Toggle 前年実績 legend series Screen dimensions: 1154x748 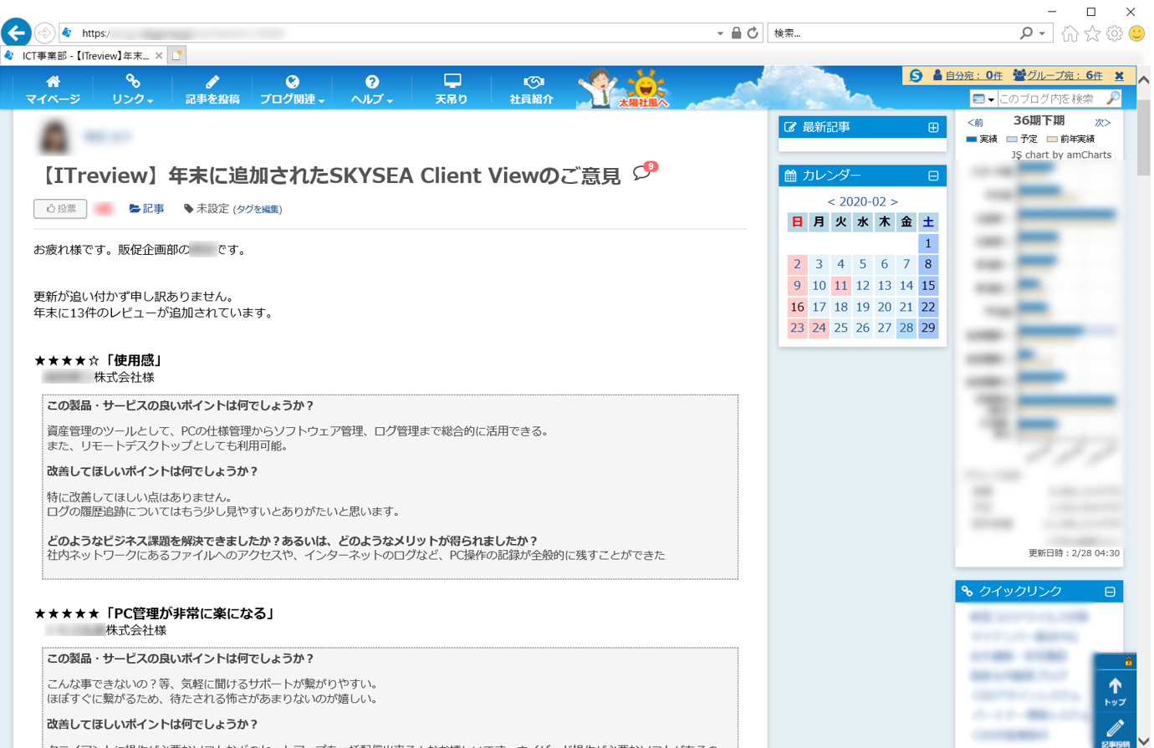click(1070, 139)
